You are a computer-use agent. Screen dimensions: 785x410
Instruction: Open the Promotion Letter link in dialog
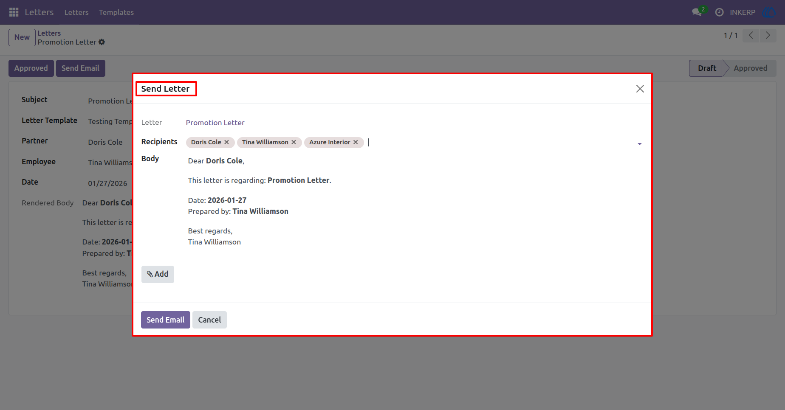point(215,123)
